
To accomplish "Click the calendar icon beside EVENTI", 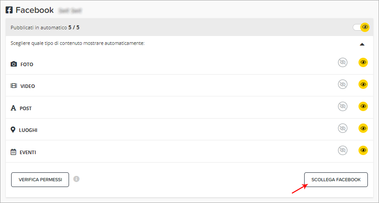I will tap(13, 152).
